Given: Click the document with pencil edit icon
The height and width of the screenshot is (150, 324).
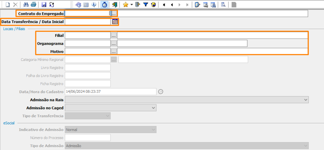Looking at the screenshot, I should click(197, 5).
